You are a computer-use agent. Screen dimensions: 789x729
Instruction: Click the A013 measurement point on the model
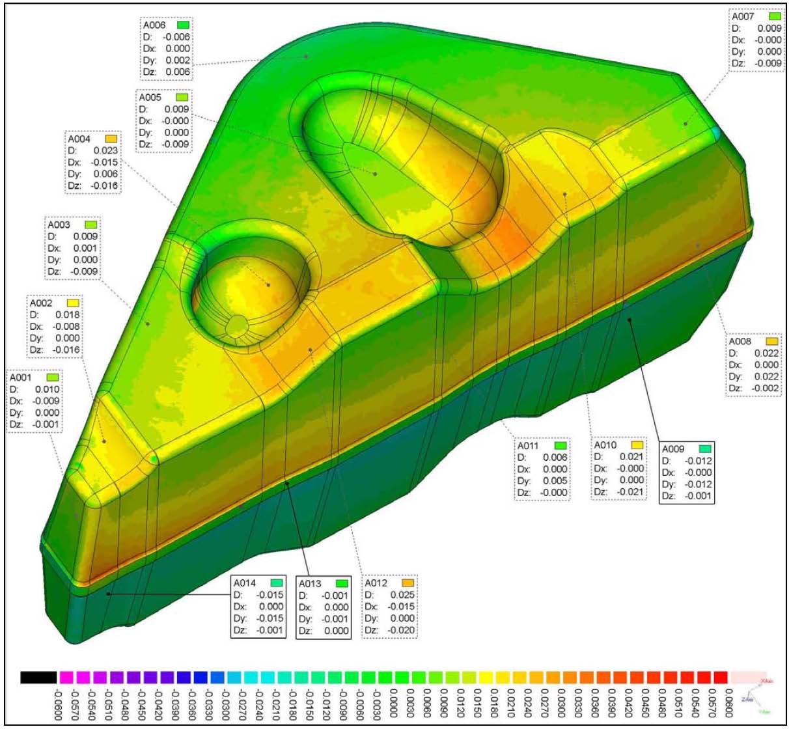(286, 484)
